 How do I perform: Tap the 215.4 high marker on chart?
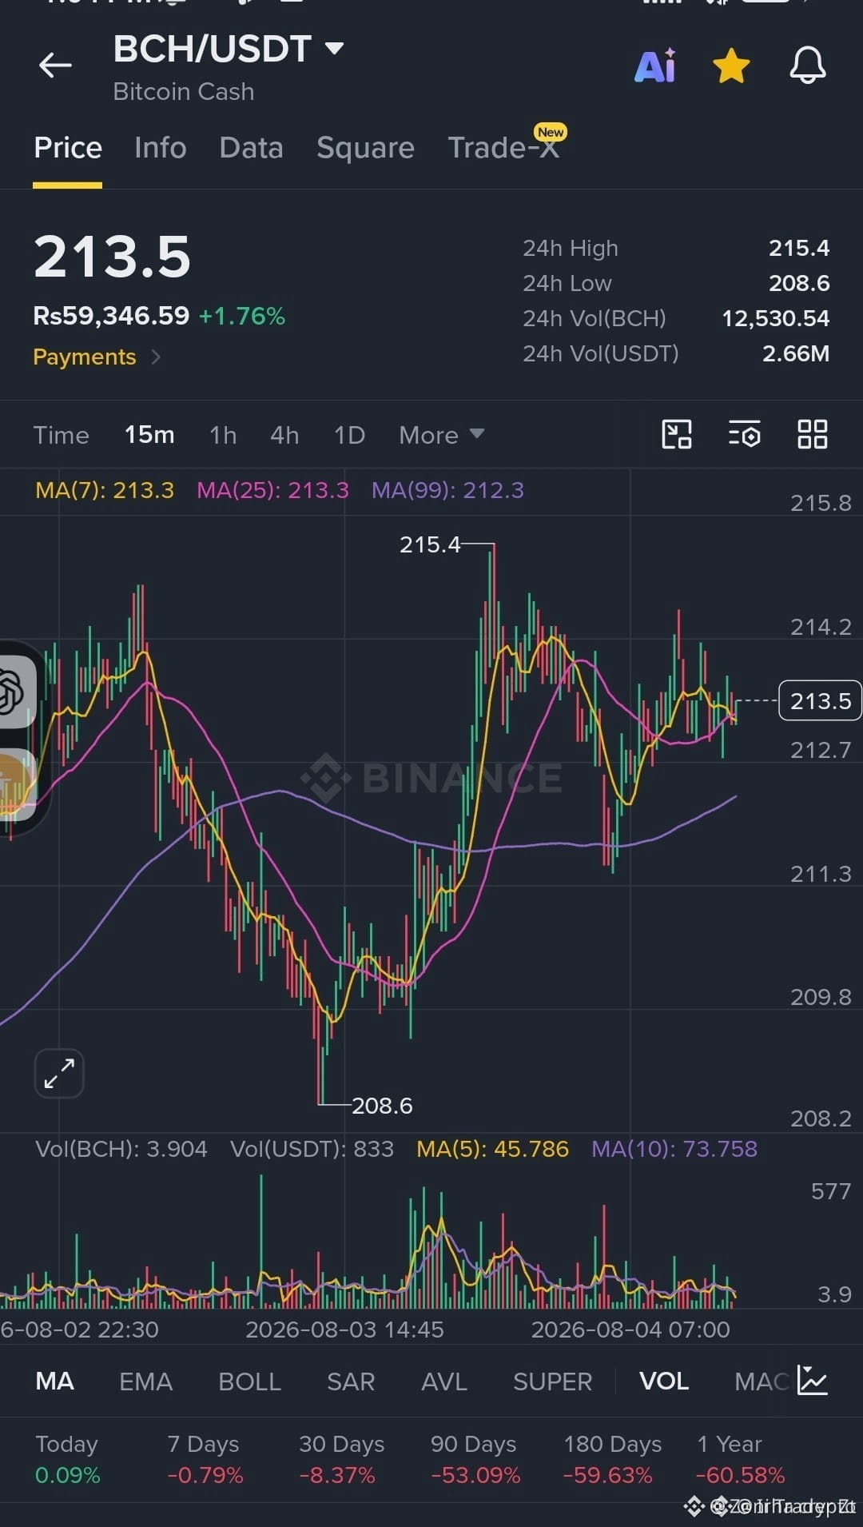click(x=430, y=544)
